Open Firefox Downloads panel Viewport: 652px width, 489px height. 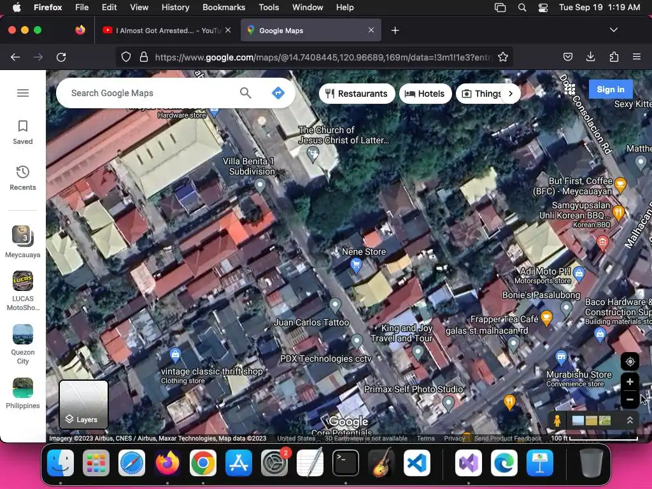click(x=590, y=57)
